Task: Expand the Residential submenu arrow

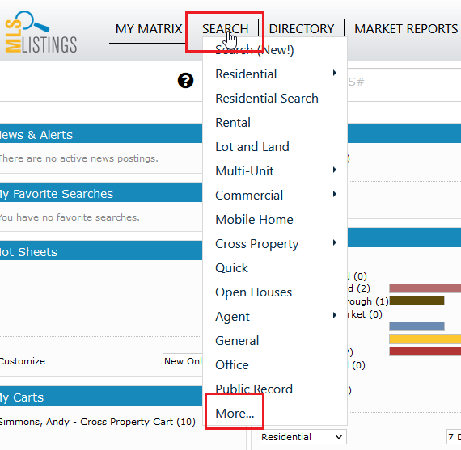Action: coord(335,73)
